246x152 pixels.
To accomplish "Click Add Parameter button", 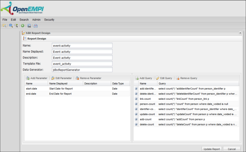I will click(x=36, y=78).
